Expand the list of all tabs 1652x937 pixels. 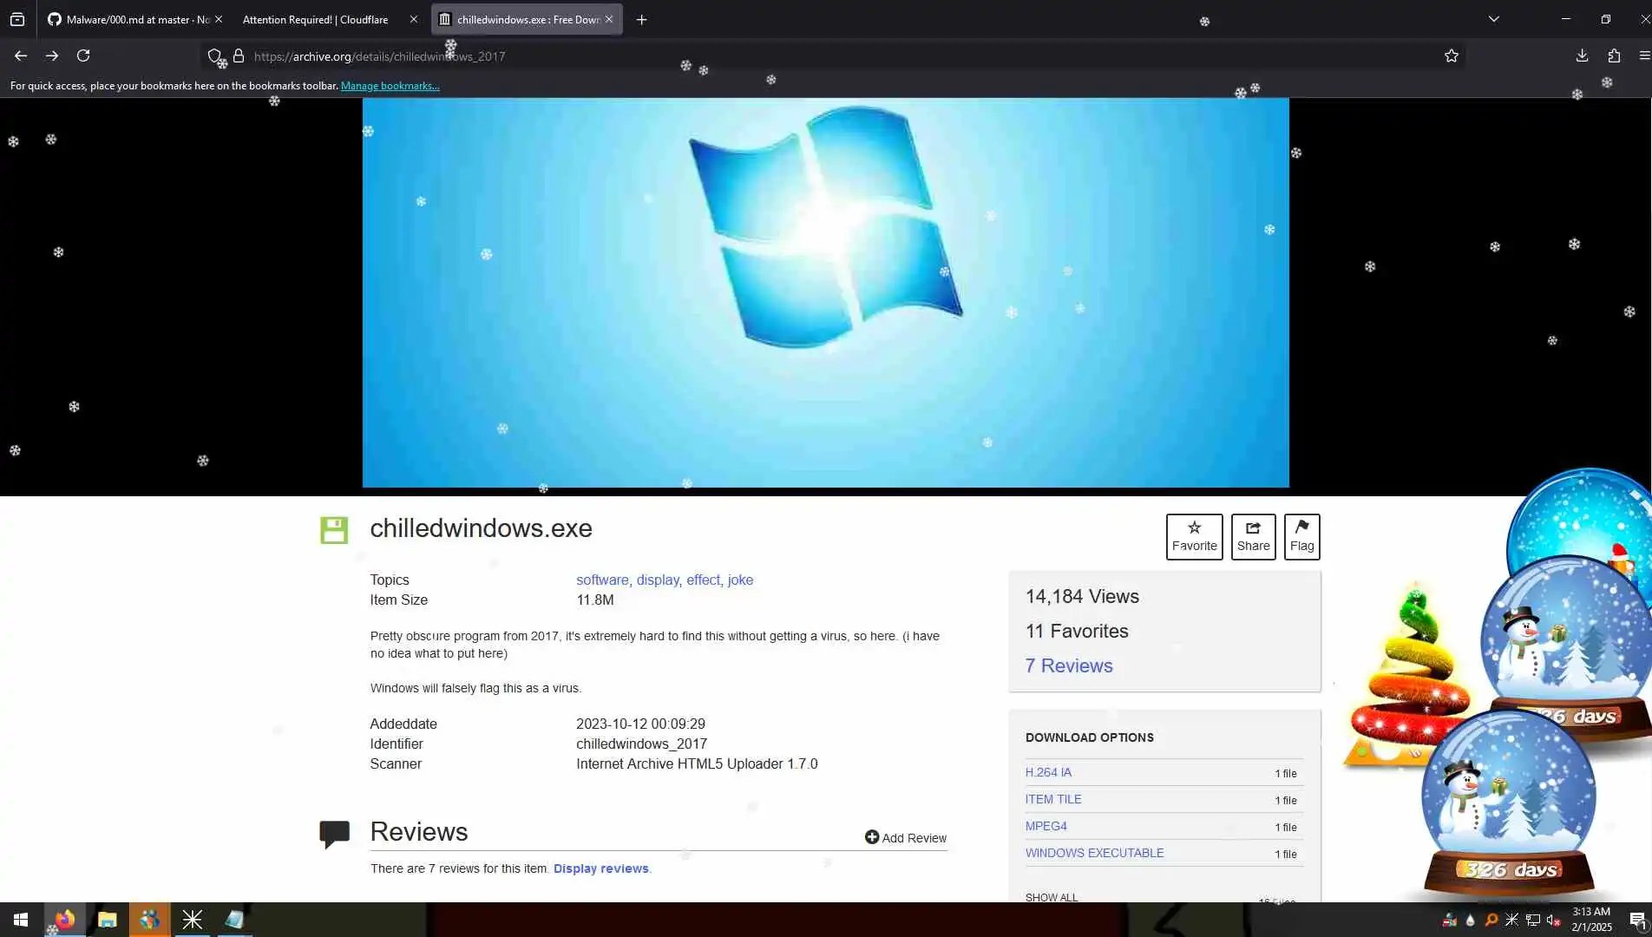pyautogui.click(x=1494, y=19)
